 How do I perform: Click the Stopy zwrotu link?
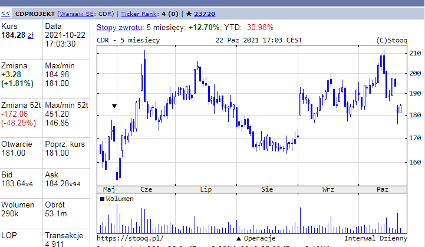119,27
